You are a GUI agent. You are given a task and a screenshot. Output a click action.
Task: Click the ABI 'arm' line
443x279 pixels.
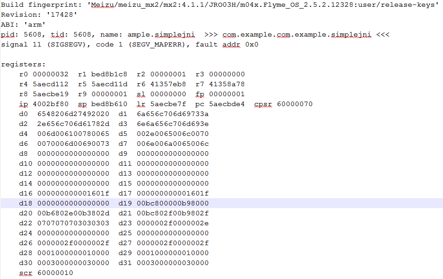point(23,24)
